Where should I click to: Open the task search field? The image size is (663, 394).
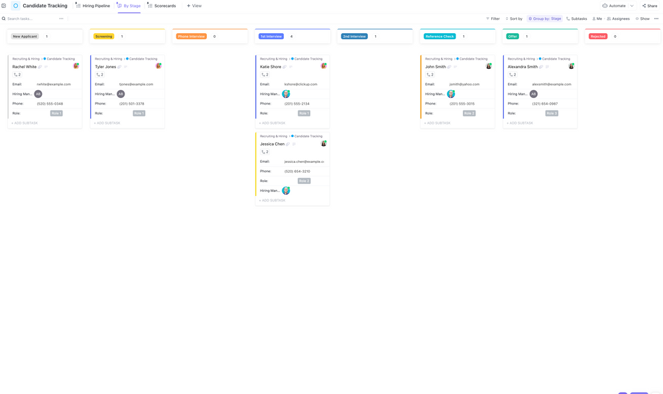click(x=20, y=19)
